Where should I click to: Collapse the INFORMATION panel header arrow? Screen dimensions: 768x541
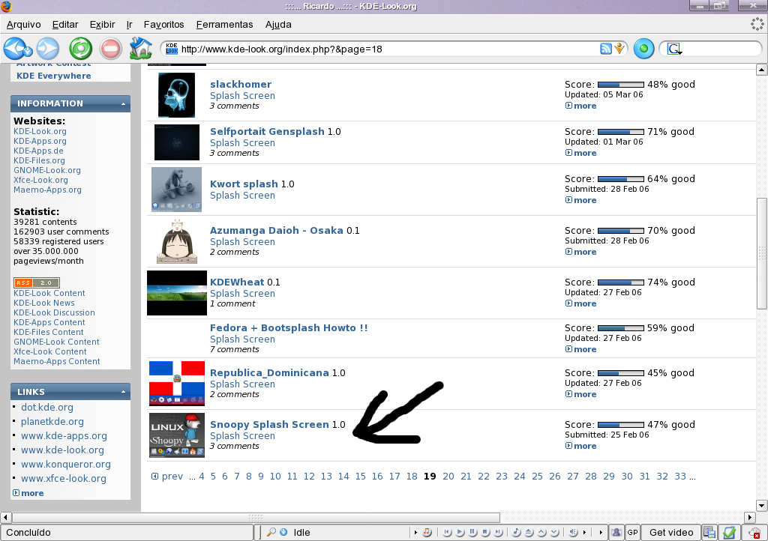pos(123,103)
